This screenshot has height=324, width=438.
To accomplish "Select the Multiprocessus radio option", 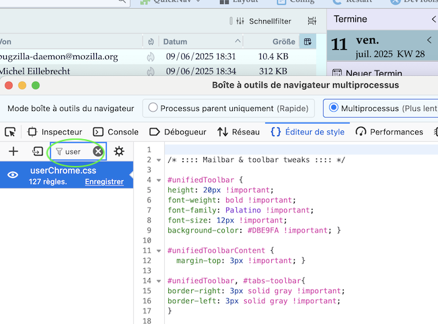I will pos(334,108).
